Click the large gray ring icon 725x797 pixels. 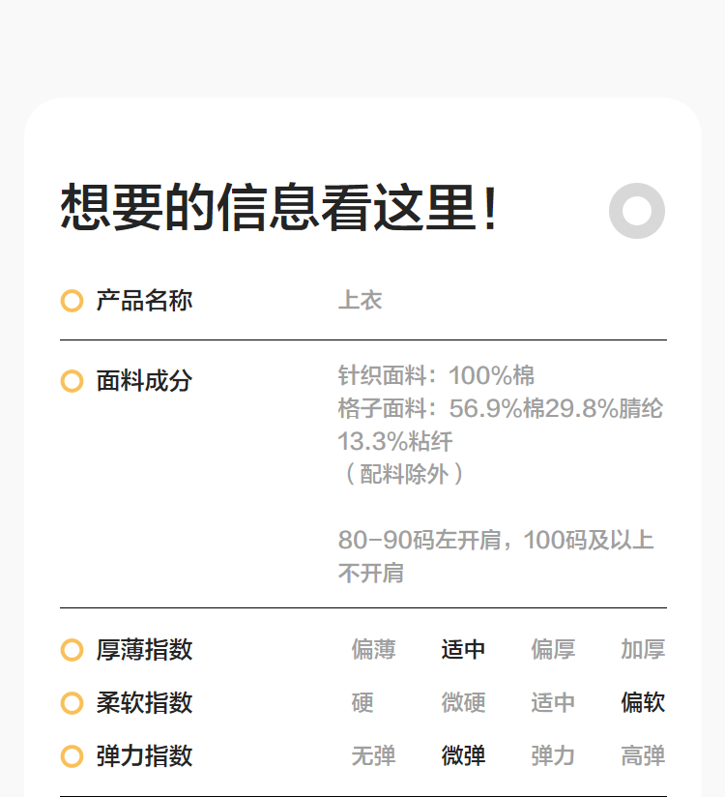pos(637,210)
